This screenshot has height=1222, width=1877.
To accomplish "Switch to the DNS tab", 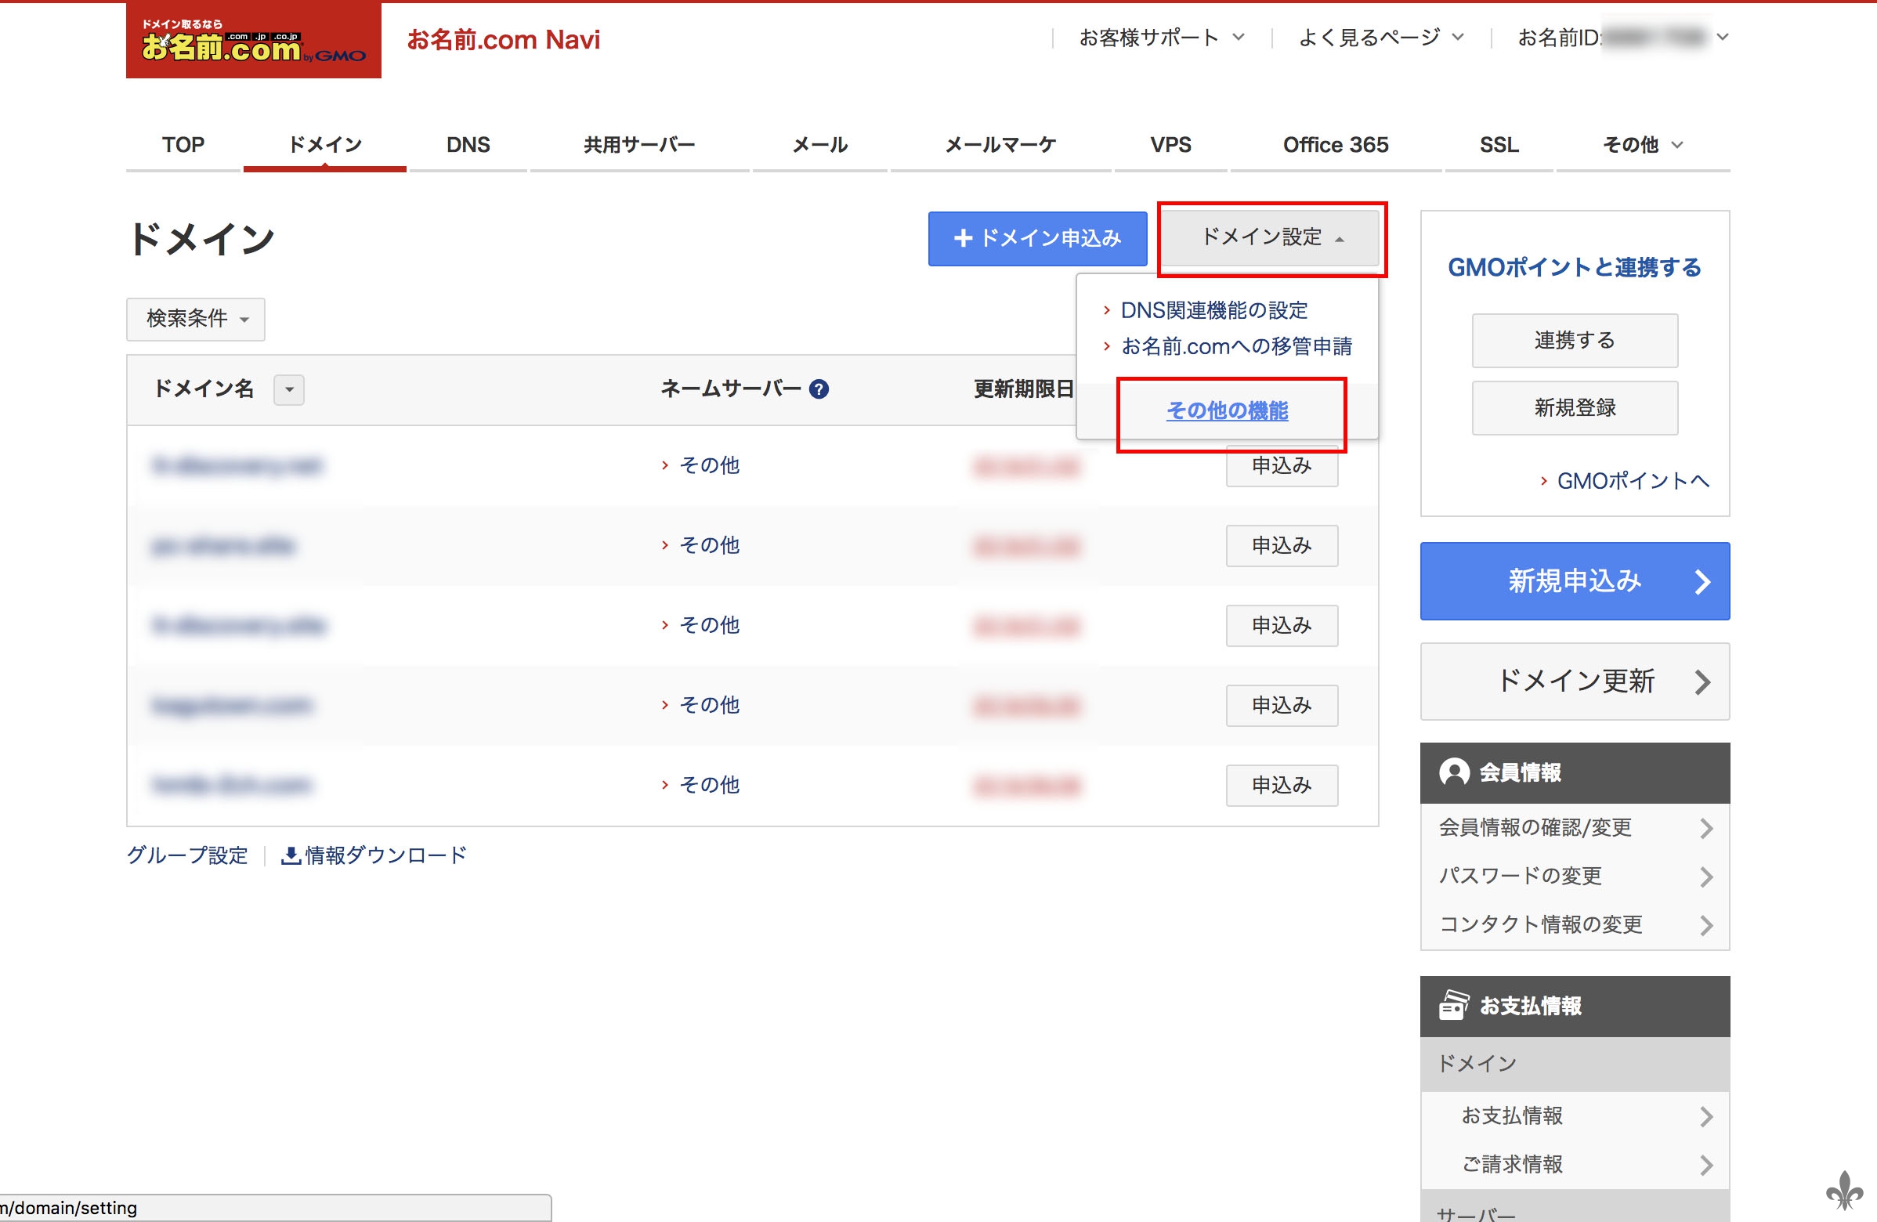I will 468,145.
